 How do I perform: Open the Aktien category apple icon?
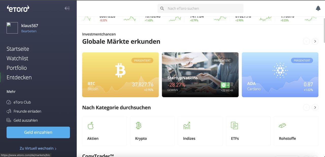tap(91, 125)
